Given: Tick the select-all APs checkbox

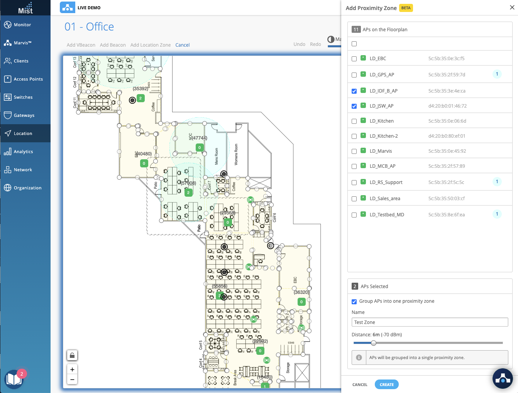Looking at the screenshot, I should click(x=354, y=44).
